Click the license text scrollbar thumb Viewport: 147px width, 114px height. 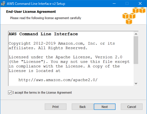pyautogui.click(x=136, y=50)
